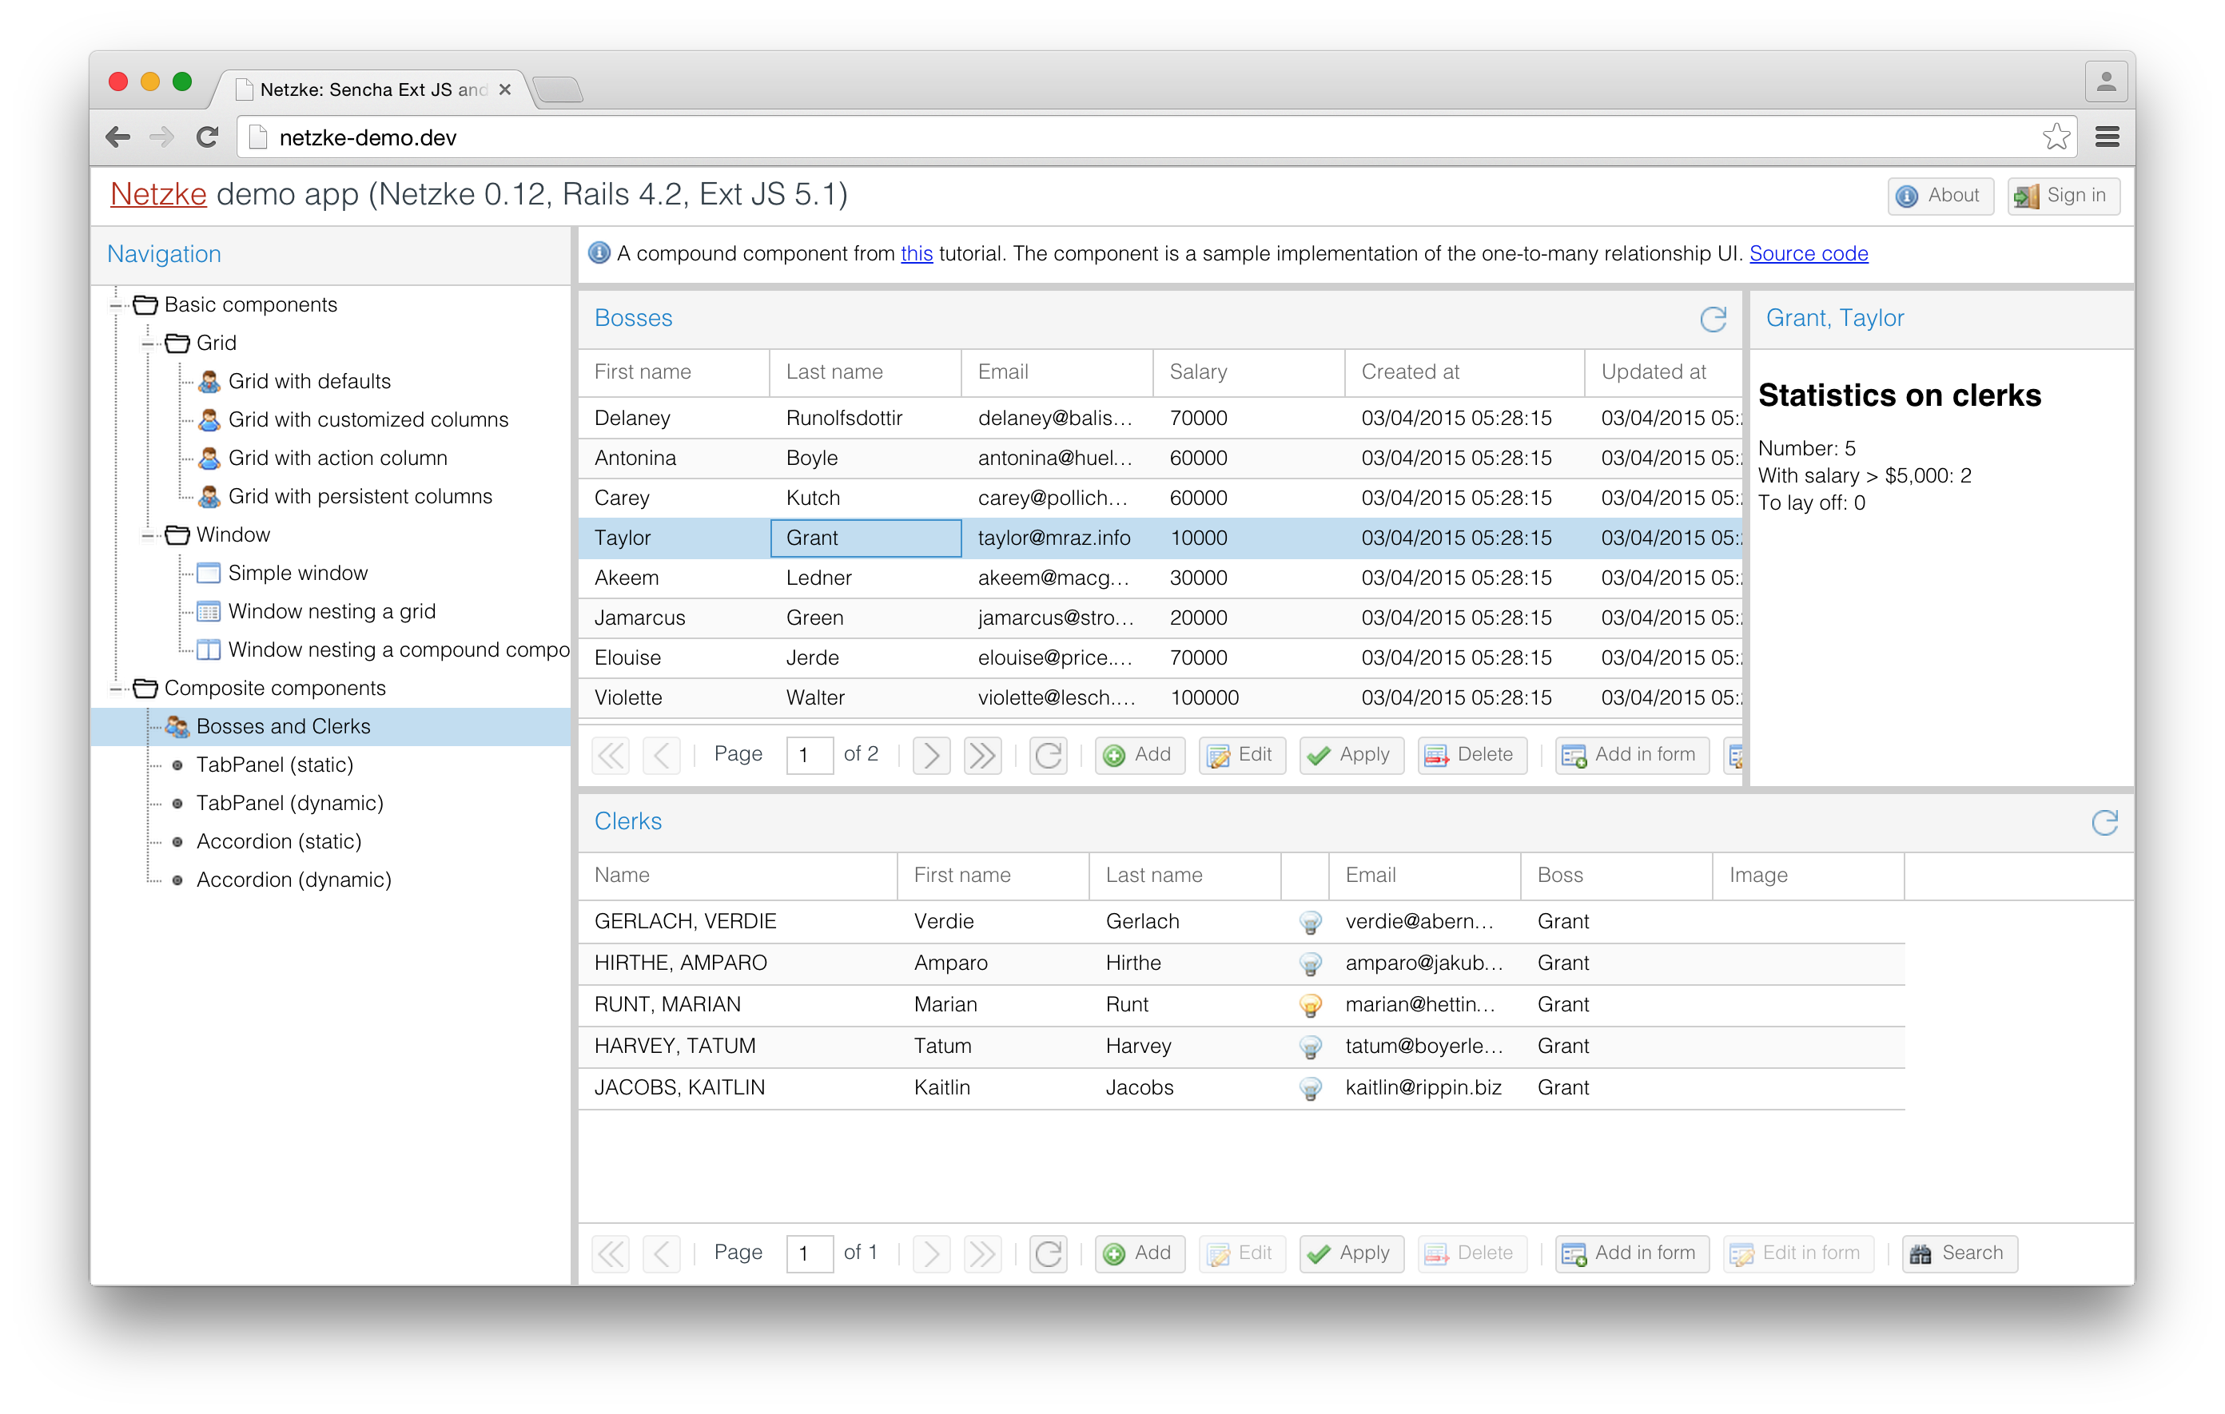Open TabPanel (static) in navigation

click(x=274, y=765)
